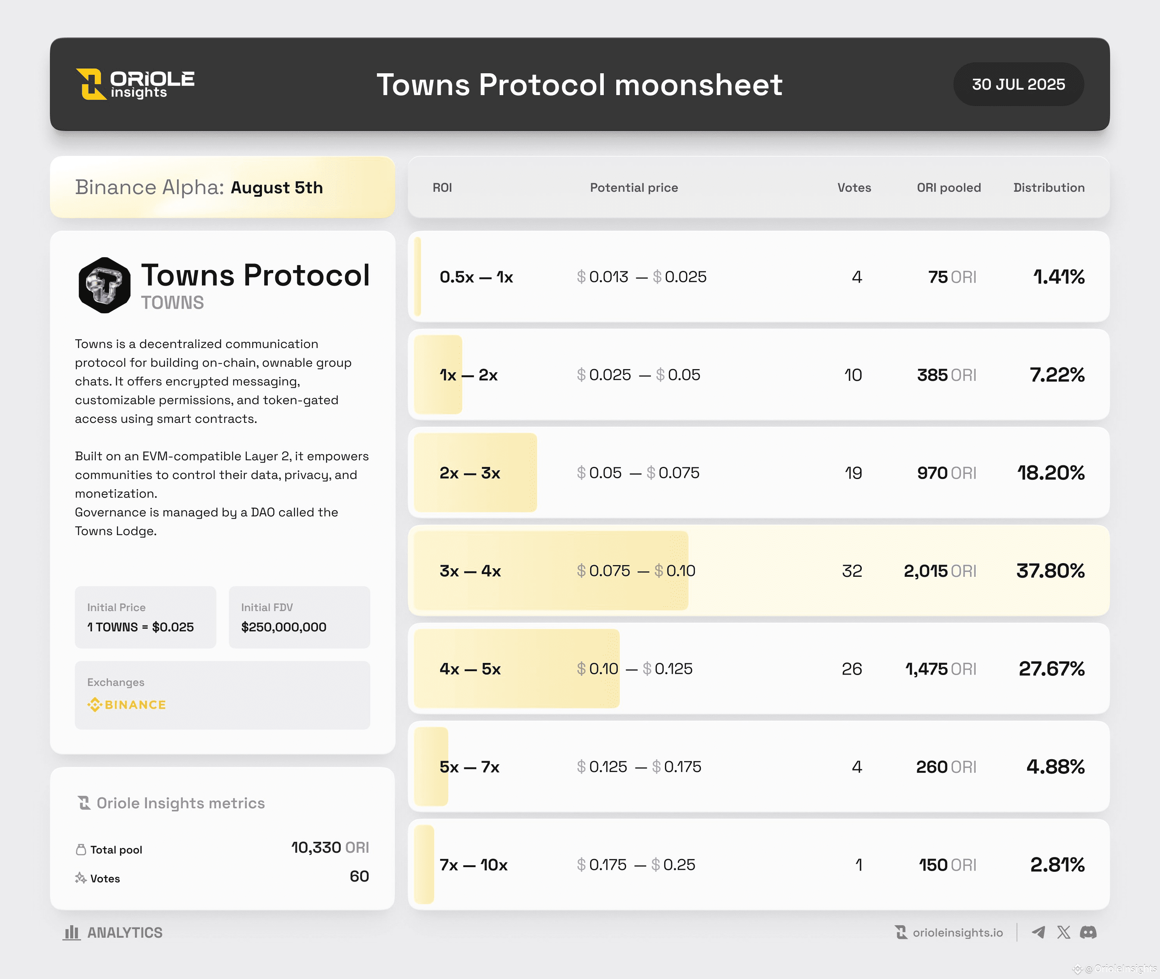Screen dimensions: 1160x979
Task: Click the $0.10 — $0.125 price range
Action: tap(635, 669)
